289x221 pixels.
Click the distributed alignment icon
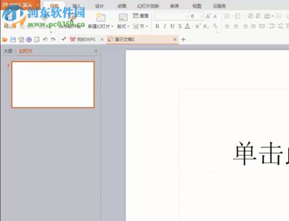262,26
